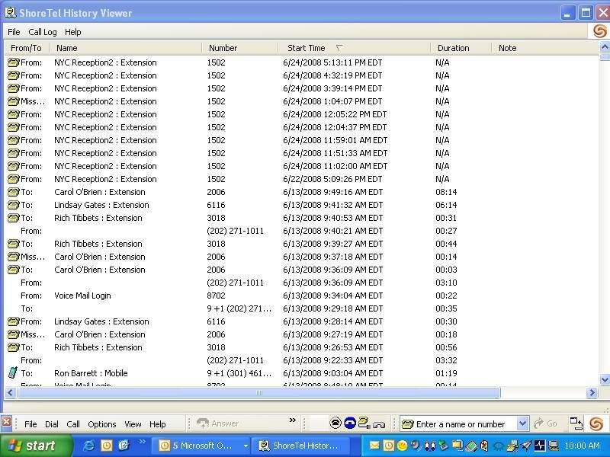Click phone icon of Lindsay Gates 9:41:32 AM row

[13, 205]
